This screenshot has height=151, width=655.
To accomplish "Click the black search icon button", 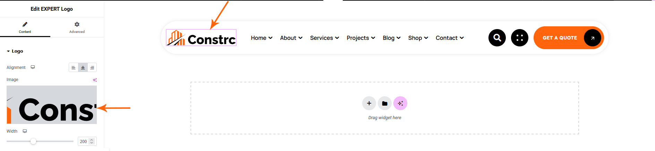I will [x=497, y=38].
